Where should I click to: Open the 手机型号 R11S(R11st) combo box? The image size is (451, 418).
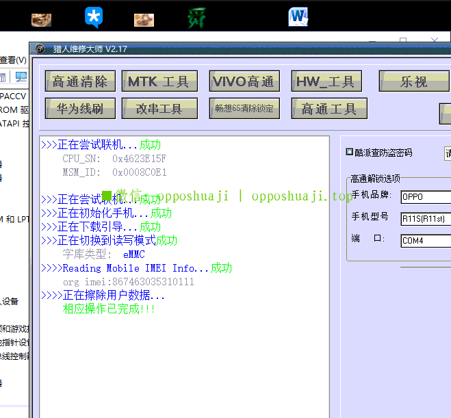(426, 219)
